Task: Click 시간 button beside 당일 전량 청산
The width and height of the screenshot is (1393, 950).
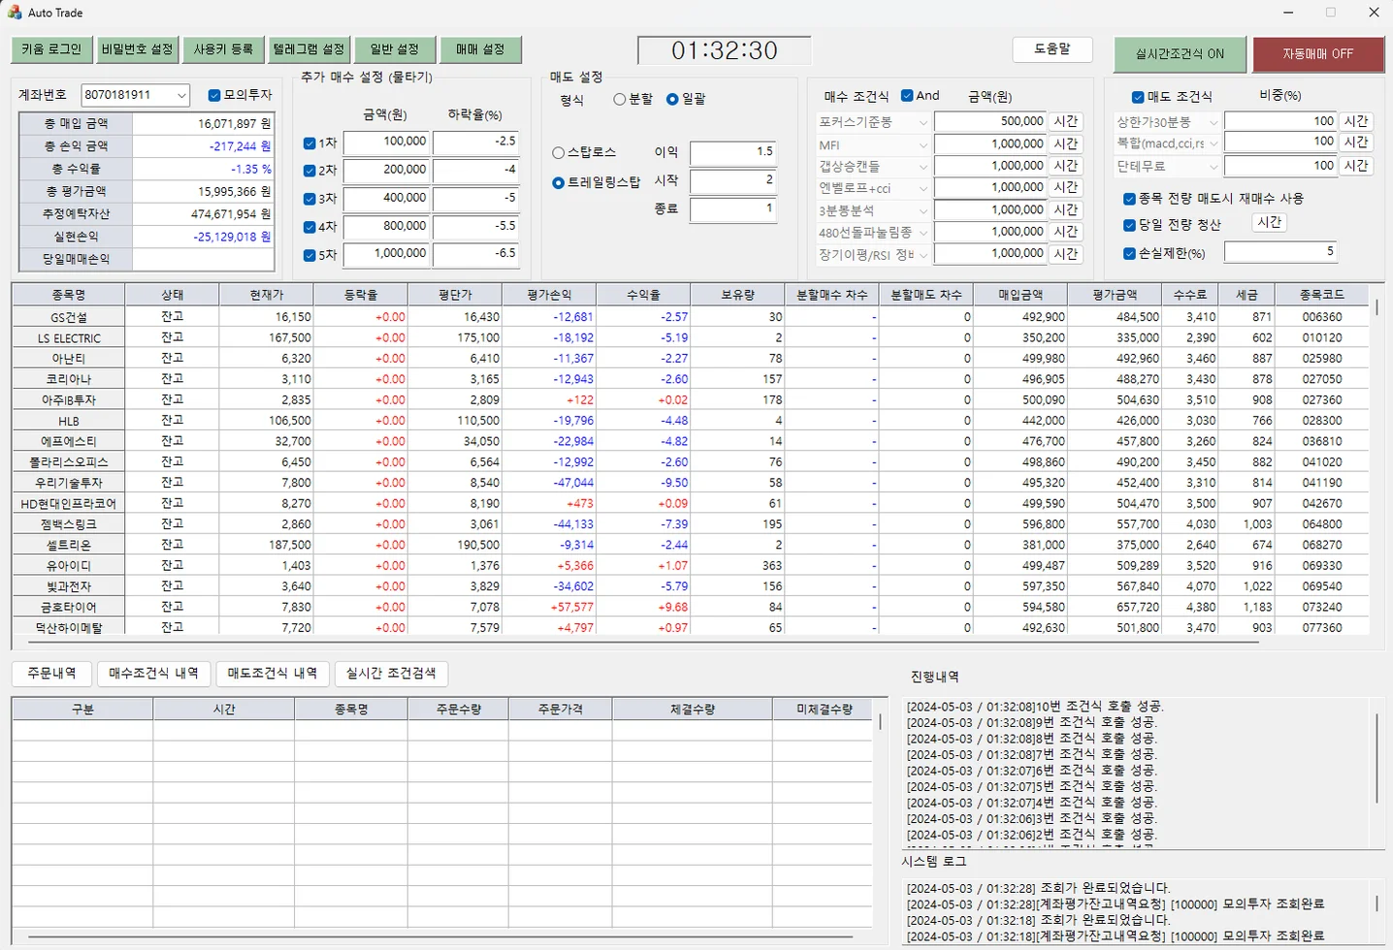Action: (x=1269, y=222)
